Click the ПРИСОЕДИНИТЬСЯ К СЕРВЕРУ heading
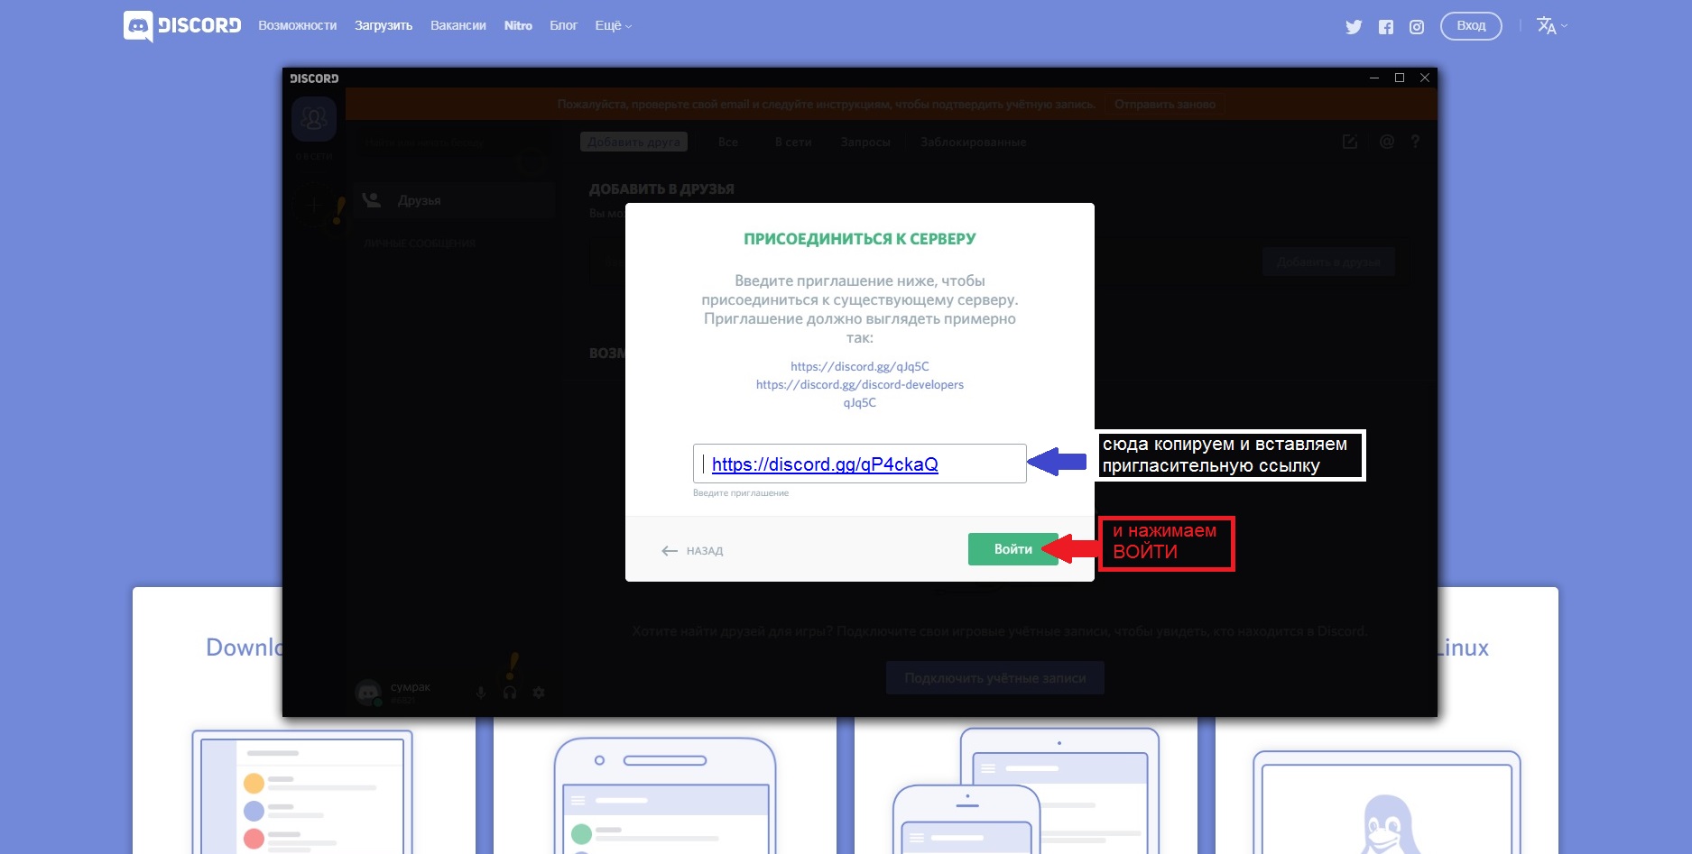 coord(860,239)
